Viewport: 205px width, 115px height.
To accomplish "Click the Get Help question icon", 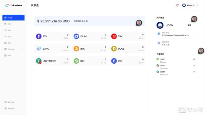I will coord(5,102).
